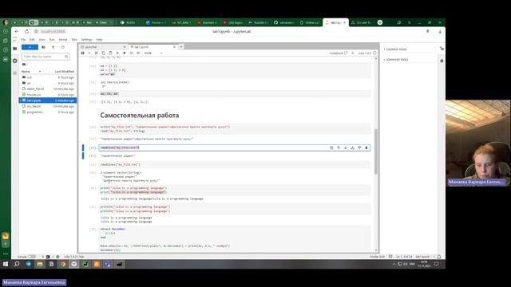Add a new tab with plus button
Screen dimensions: 511x287
click(x=181, y=47)
